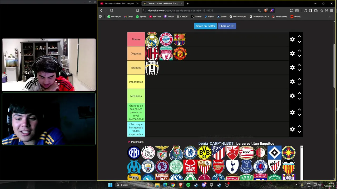Pick the Ajax crest from image pool

(148, 153)
